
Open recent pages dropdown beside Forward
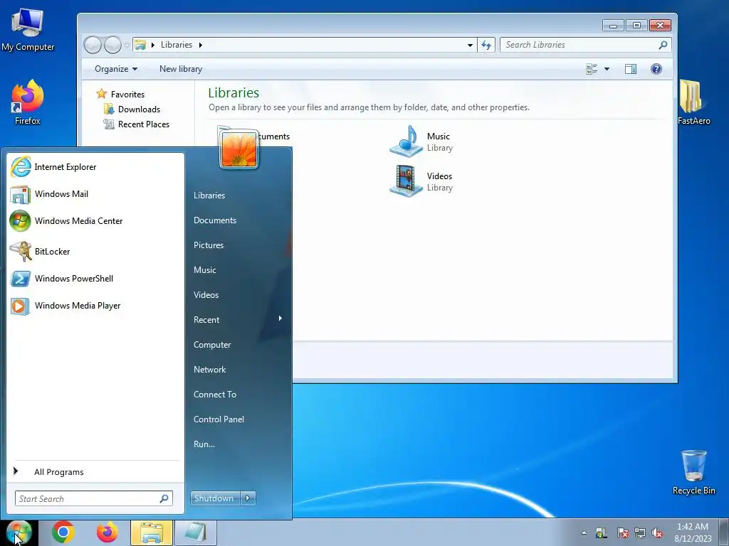[127, 45]
